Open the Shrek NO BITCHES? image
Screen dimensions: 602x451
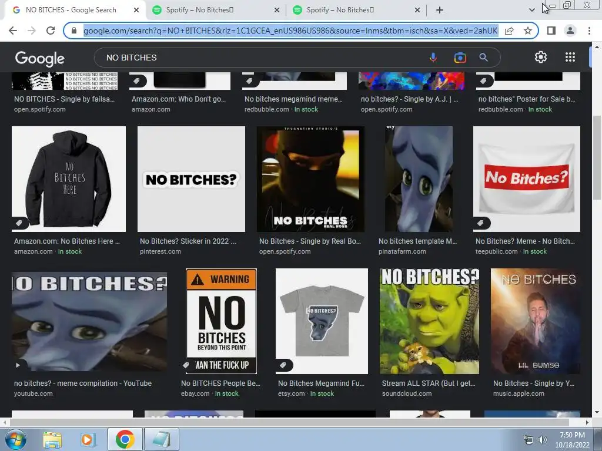pos(429,321)
